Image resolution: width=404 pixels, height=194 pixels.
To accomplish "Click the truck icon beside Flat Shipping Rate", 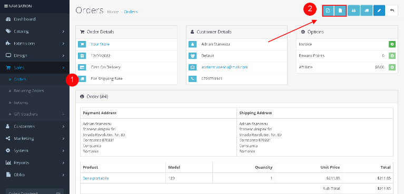I will (x=82, y=79).
